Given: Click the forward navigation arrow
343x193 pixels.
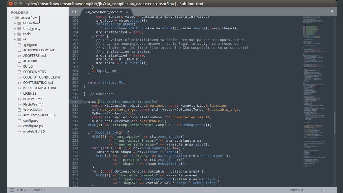Looking at the screenshot, I should click(x=76, y=12).
